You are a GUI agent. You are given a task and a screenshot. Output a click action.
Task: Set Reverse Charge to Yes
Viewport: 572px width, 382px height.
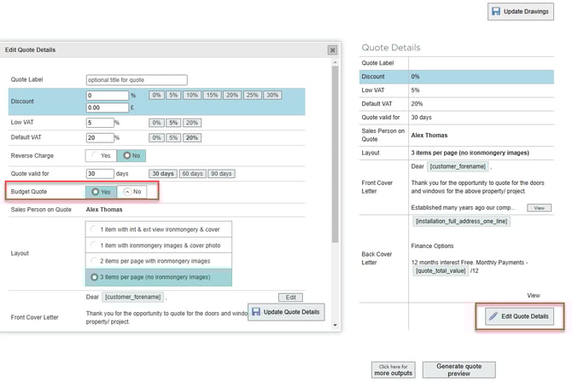[x=101, y=156]
